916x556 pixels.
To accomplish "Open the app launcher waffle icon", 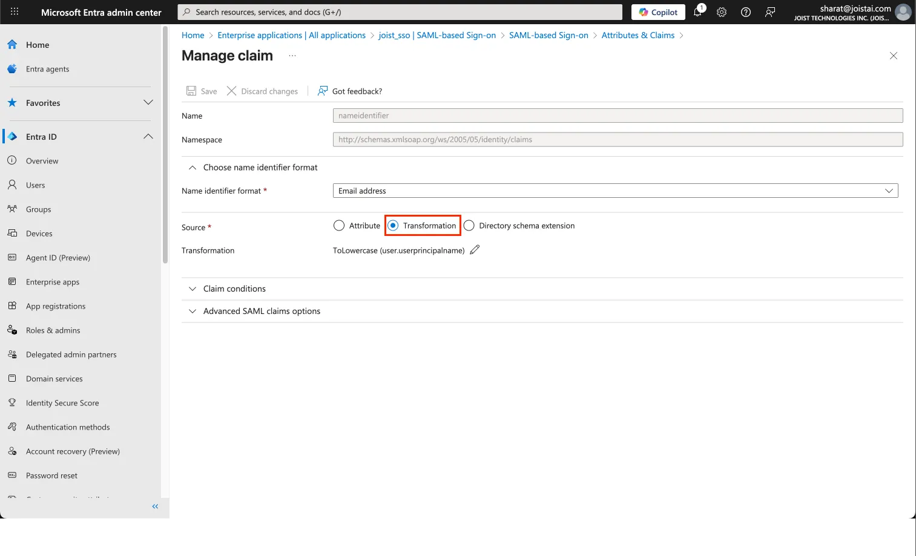I will (15, 12).
